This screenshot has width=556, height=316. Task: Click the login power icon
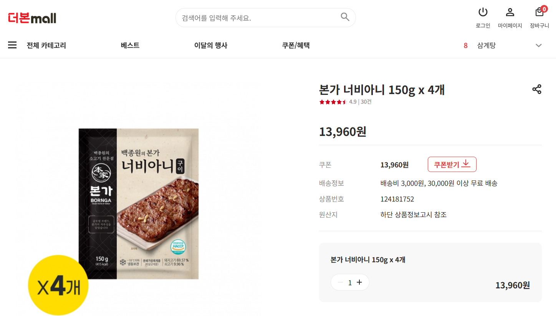pos(483,12)
